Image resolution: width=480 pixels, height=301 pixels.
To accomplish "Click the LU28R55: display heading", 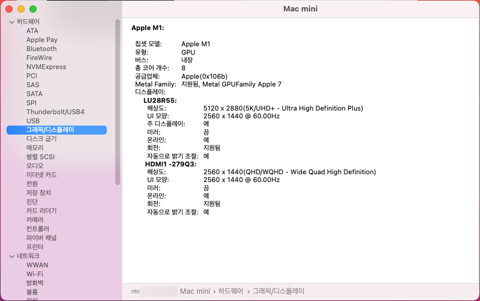I will [x=160, y=100].
